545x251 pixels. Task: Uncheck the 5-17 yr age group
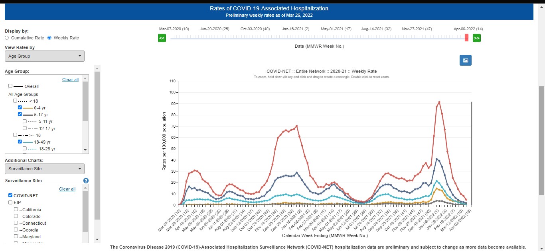click(20, 115)
